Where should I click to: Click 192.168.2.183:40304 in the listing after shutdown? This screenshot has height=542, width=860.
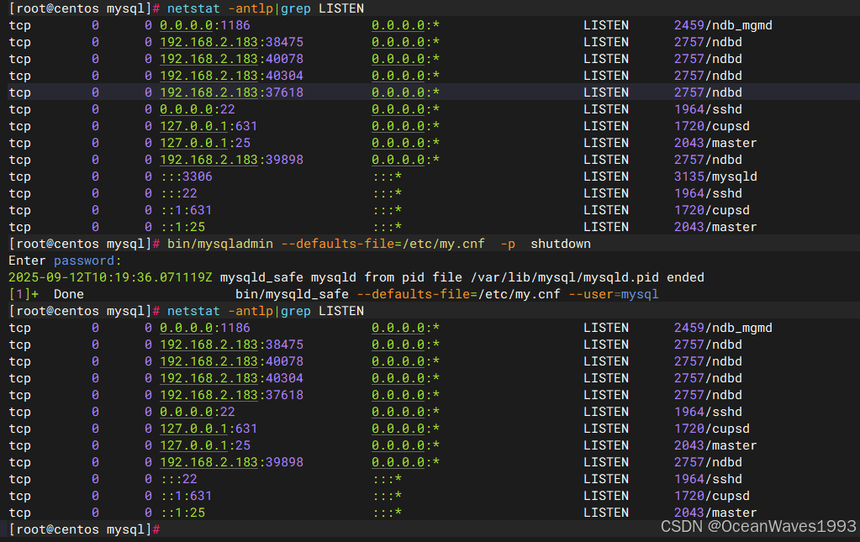click(231, 378)
